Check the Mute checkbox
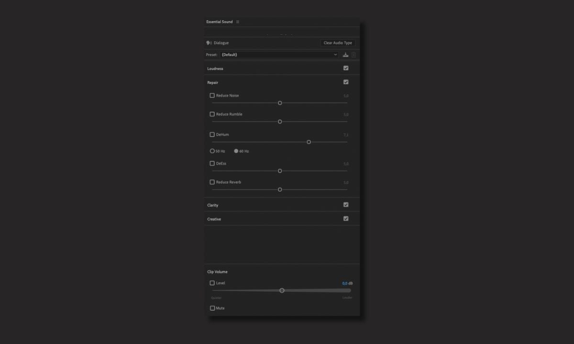This screenshot has width=574, height=344. (212, 308)
